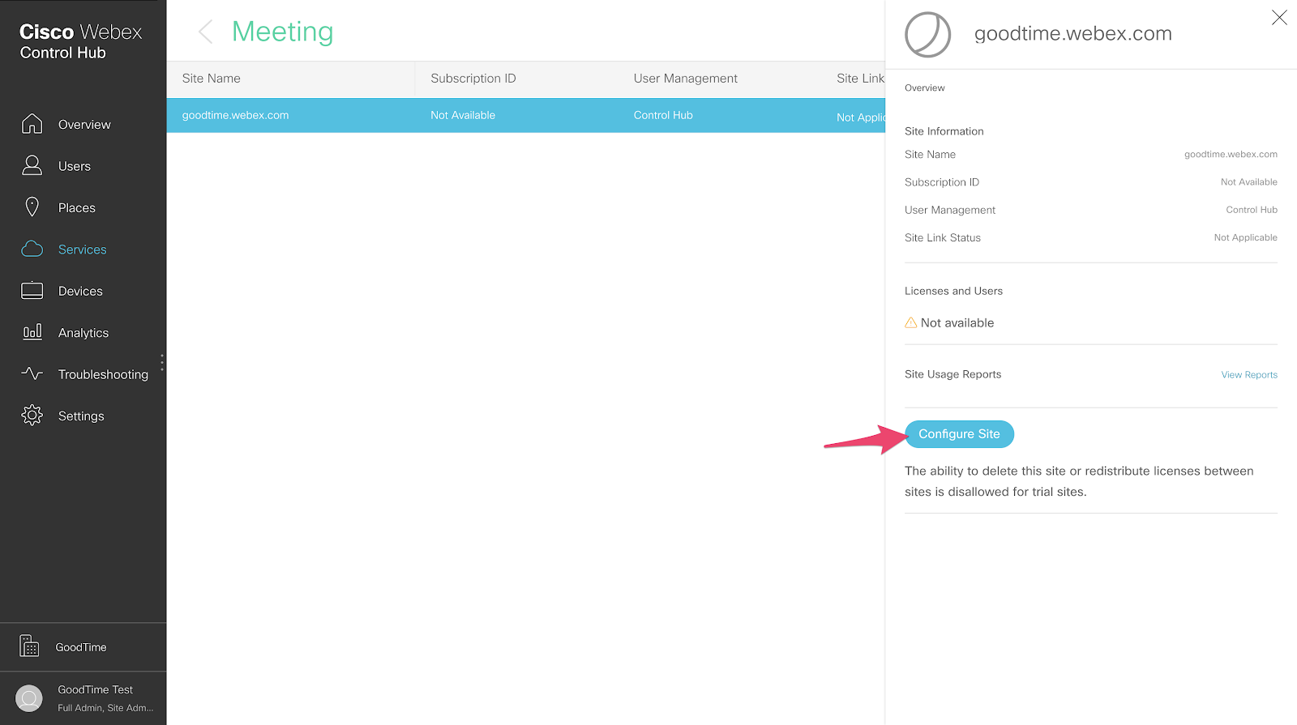The width and height of the screenshot is (1297, 725).
Task: Click the GoodTime organization building icon
Action: tap(29, 646)
